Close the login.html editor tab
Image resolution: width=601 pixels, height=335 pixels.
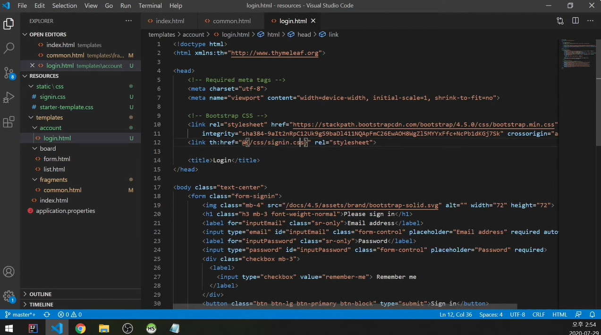[313, 21]
